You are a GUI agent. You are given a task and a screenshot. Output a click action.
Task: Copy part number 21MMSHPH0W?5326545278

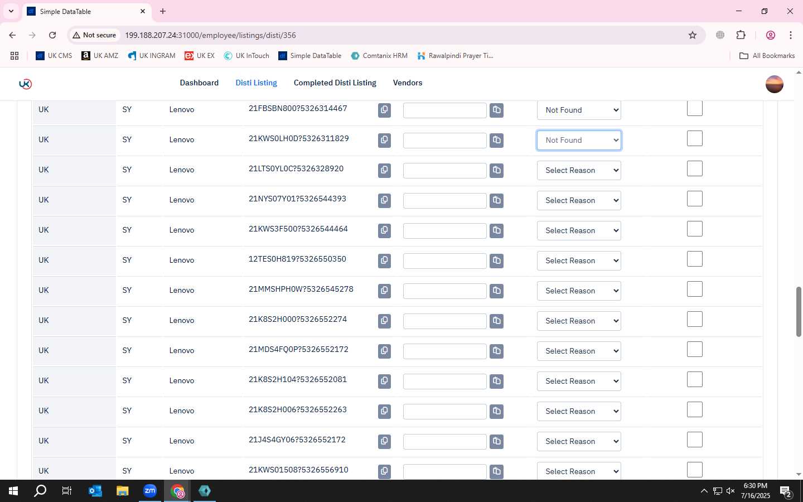(384, 291)
